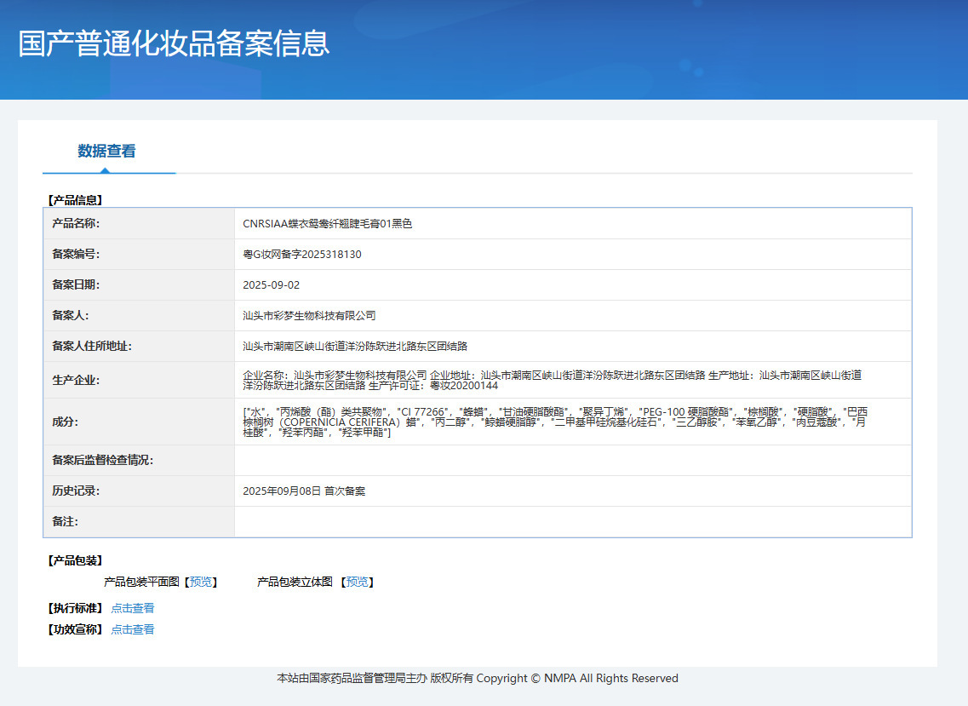Click the 国产普通化妆品备案信息 page title
The image size is (968, 706).
pos(174,43)
